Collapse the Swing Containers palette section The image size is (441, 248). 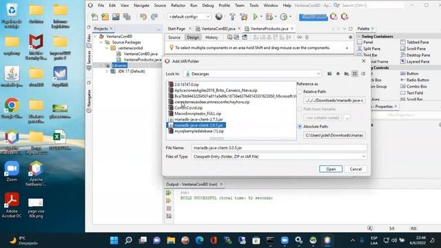click(359, 37)
